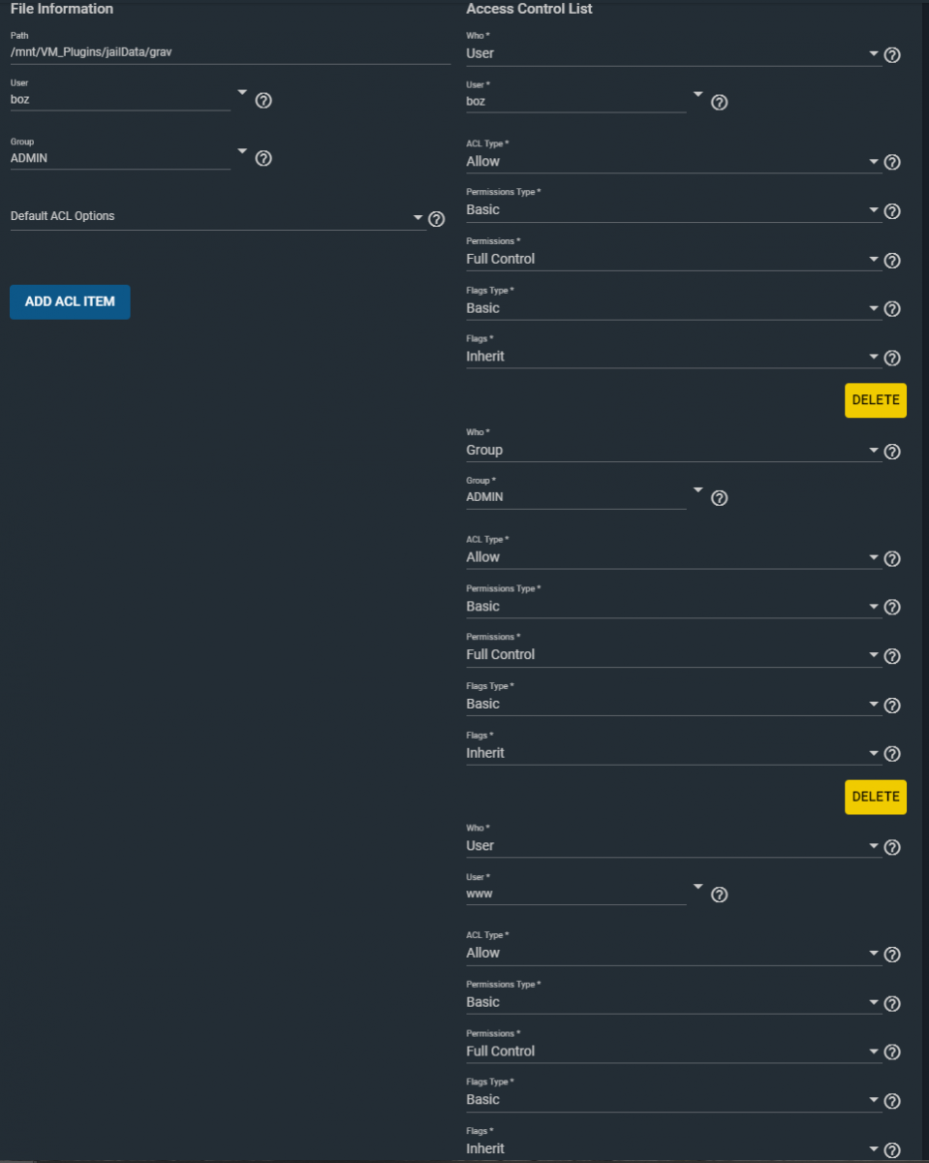
Task: Delete the boz user ACL entry
Action: point(875,400)
